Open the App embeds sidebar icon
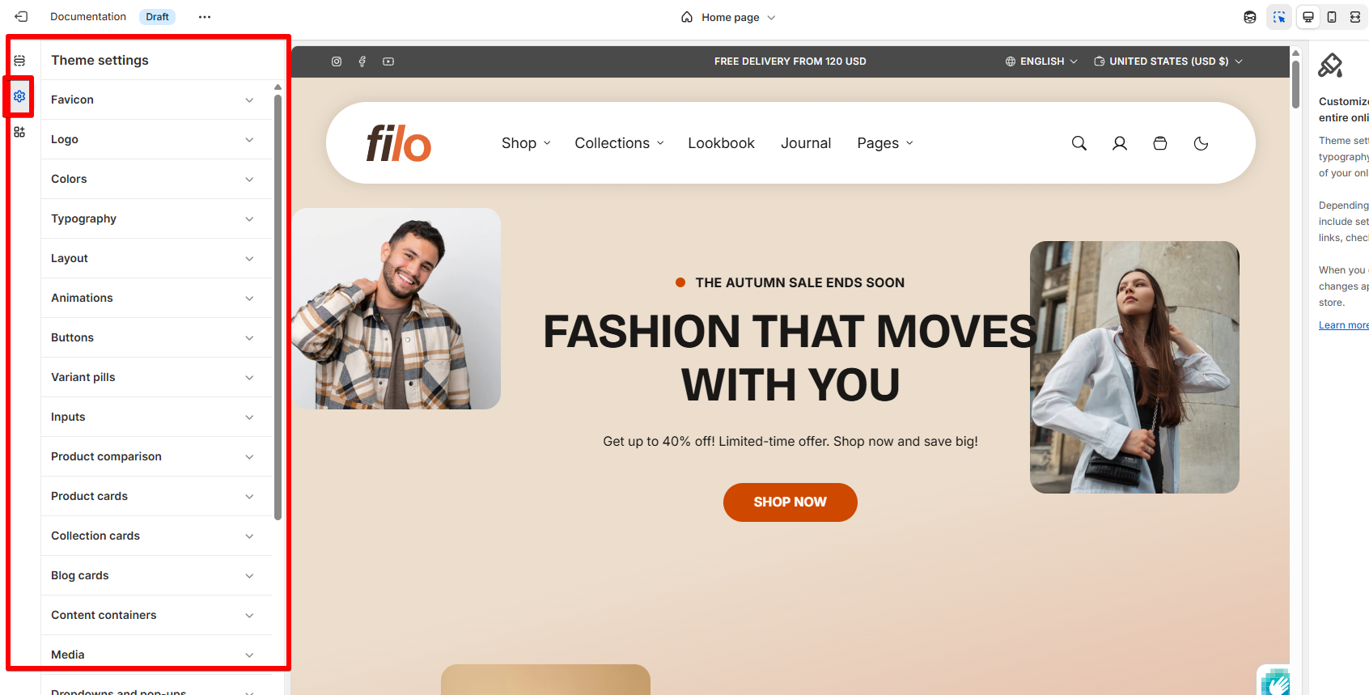Image resolution: width=1369 pixels, height=695 pixels. click(19, 132)
